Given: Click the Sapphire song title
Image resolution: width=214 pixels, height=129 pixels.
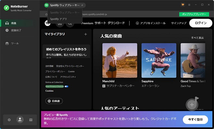Looking at the screenshot, I should (147, 81).
